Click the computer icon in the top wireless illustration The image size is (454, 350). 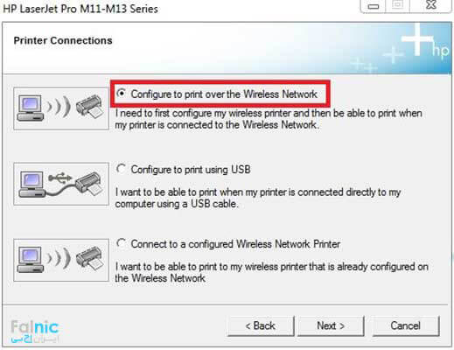(30, 108)
